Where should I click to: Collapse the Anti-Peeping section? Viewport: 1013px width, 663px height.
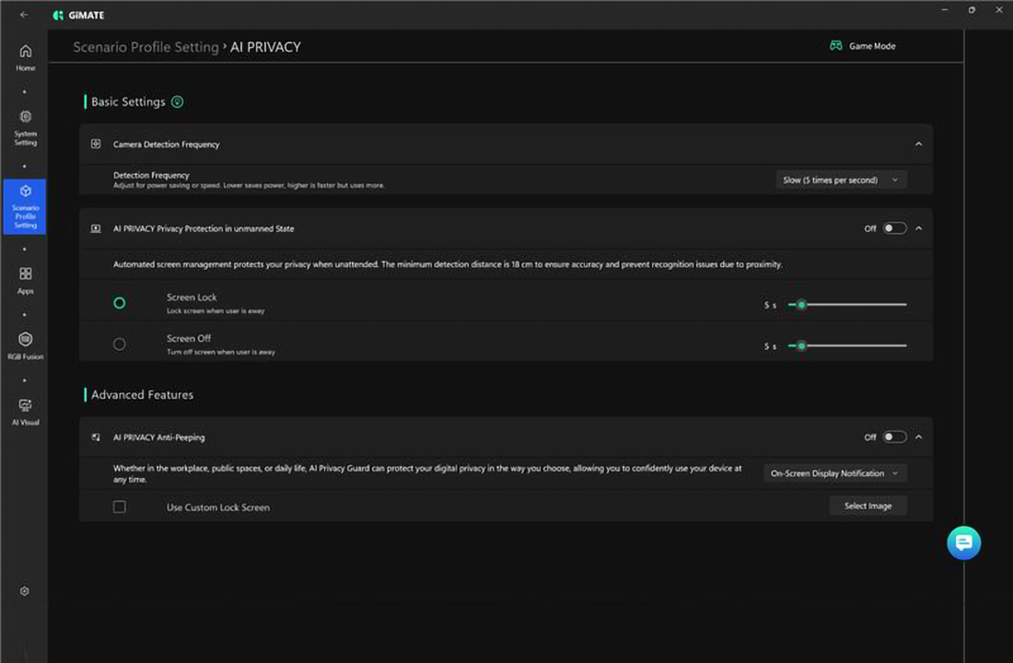tap(918, 436)
